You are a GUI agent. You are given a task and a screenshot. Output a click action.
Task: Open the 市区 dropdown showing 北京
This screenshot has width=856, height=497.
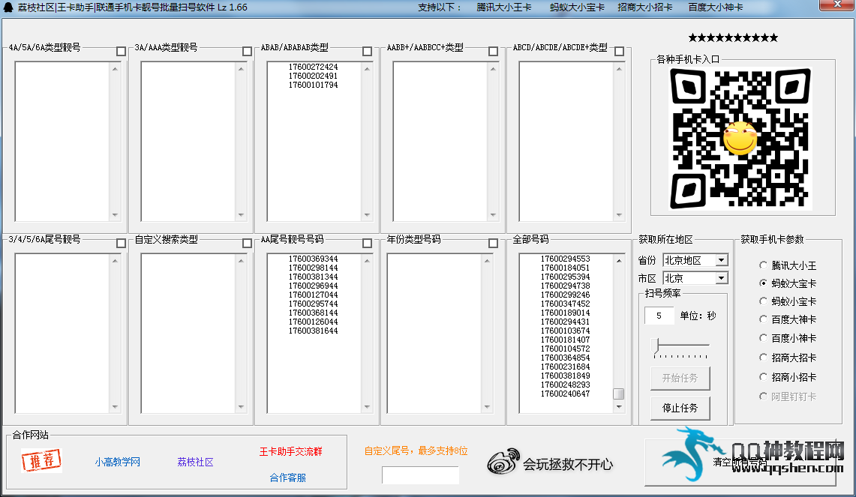[695, 278]
